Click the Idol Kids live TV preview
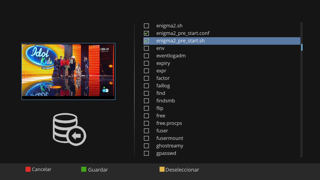The width and height of the screenshot is (320, 180). 68,71
